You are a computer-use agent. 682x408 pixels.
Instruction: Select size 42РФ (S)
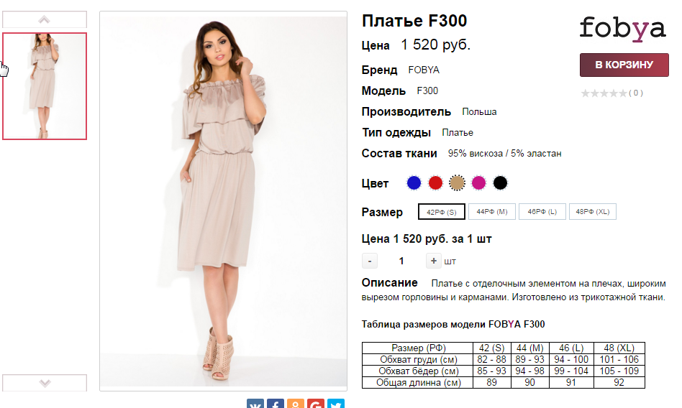click(442, 212)
